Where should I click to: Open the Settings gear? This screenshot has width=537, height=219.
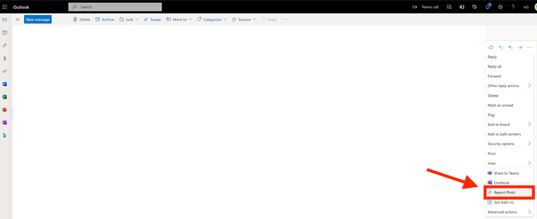500,7
